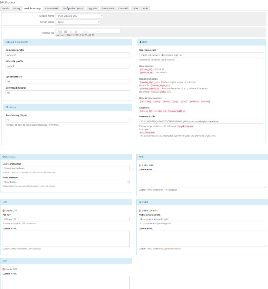
Task: Toggle the Enable SSTP checkbox
Action: point(4,269)
